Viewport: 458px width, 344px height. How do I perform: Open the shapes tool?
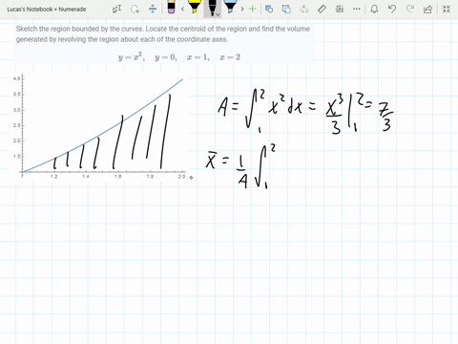[x=269, y=9]
